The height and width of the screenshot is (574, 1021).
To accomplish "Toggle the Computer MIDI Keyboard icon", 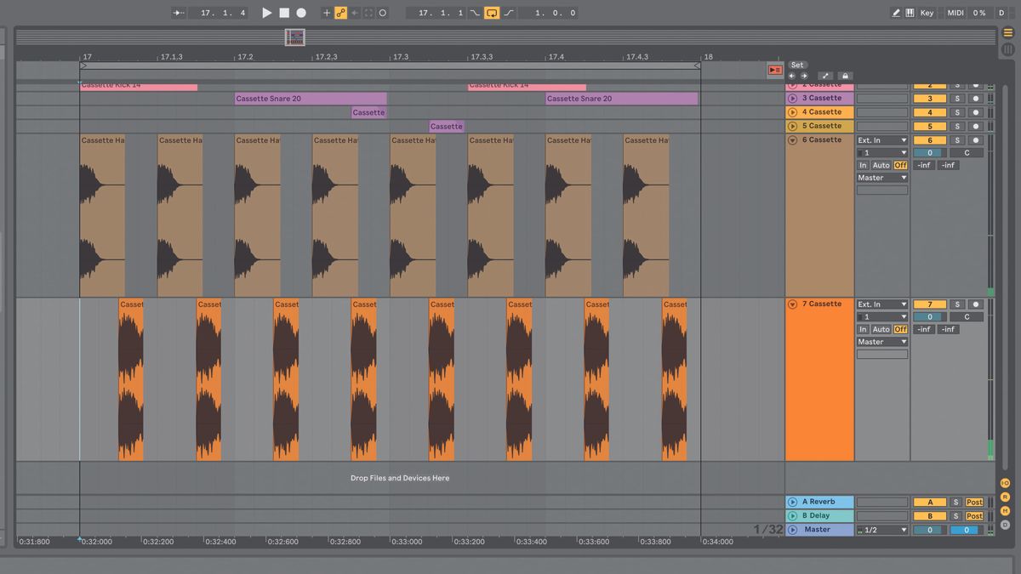I will [910, 12].
